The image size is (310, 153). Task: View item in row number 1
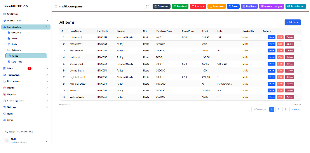pyautogui.click(x=272, y=37)
